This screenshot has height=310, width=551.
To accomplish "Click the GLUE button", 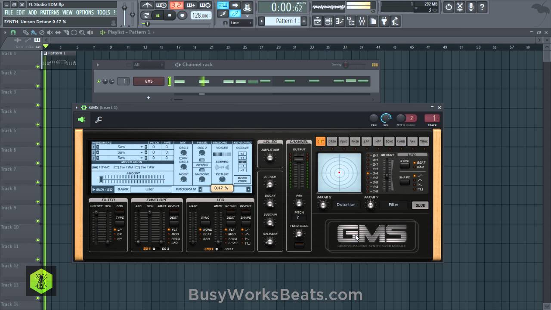I will click(x=420, y=205).
